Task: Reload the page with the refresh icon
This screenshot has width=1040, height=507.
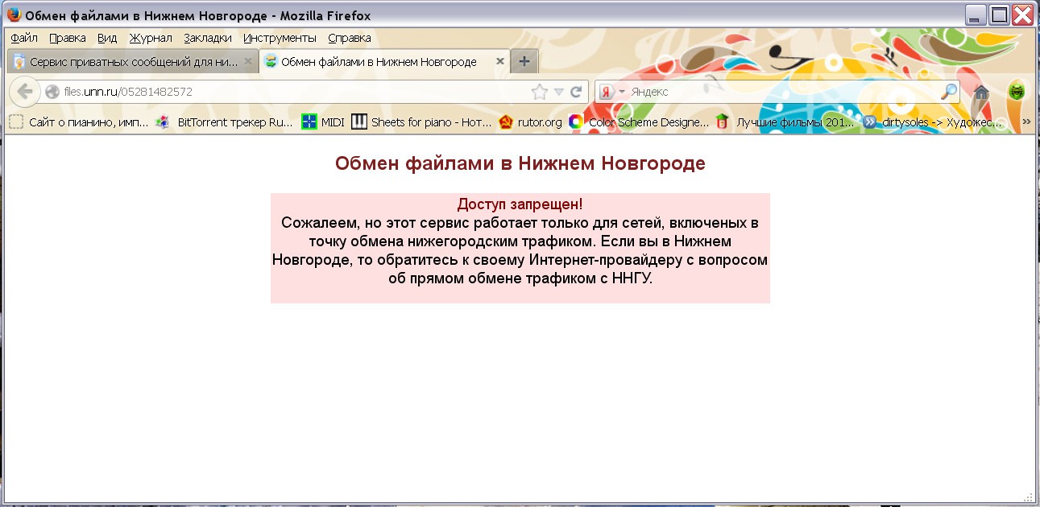Action: tap(576, 92)
